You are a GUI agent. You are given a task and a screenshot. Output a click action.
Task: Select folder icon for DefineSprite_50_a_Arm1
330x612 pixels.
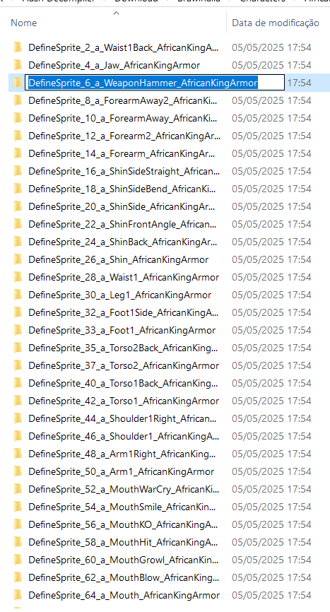[x=18, y=471]
